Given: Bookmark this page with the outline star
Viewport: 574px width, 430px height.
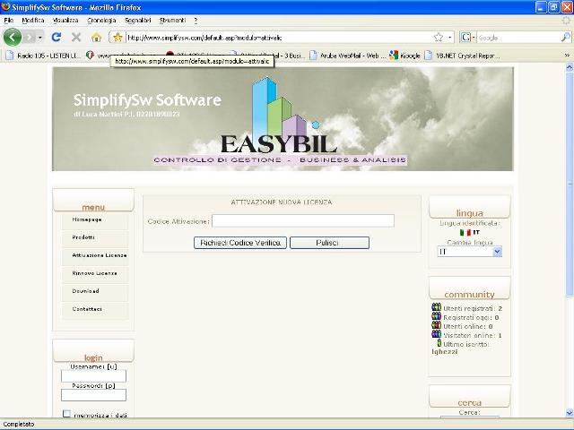Looking at the screenshot, I should click(439, 38).
